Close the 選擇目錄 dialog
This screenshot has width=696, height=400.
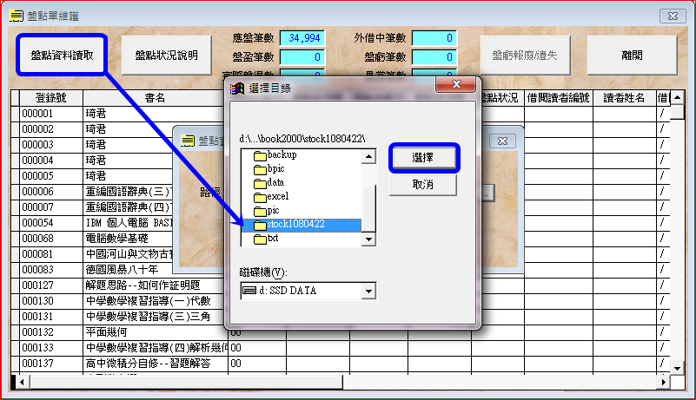[x=456, y=84]
